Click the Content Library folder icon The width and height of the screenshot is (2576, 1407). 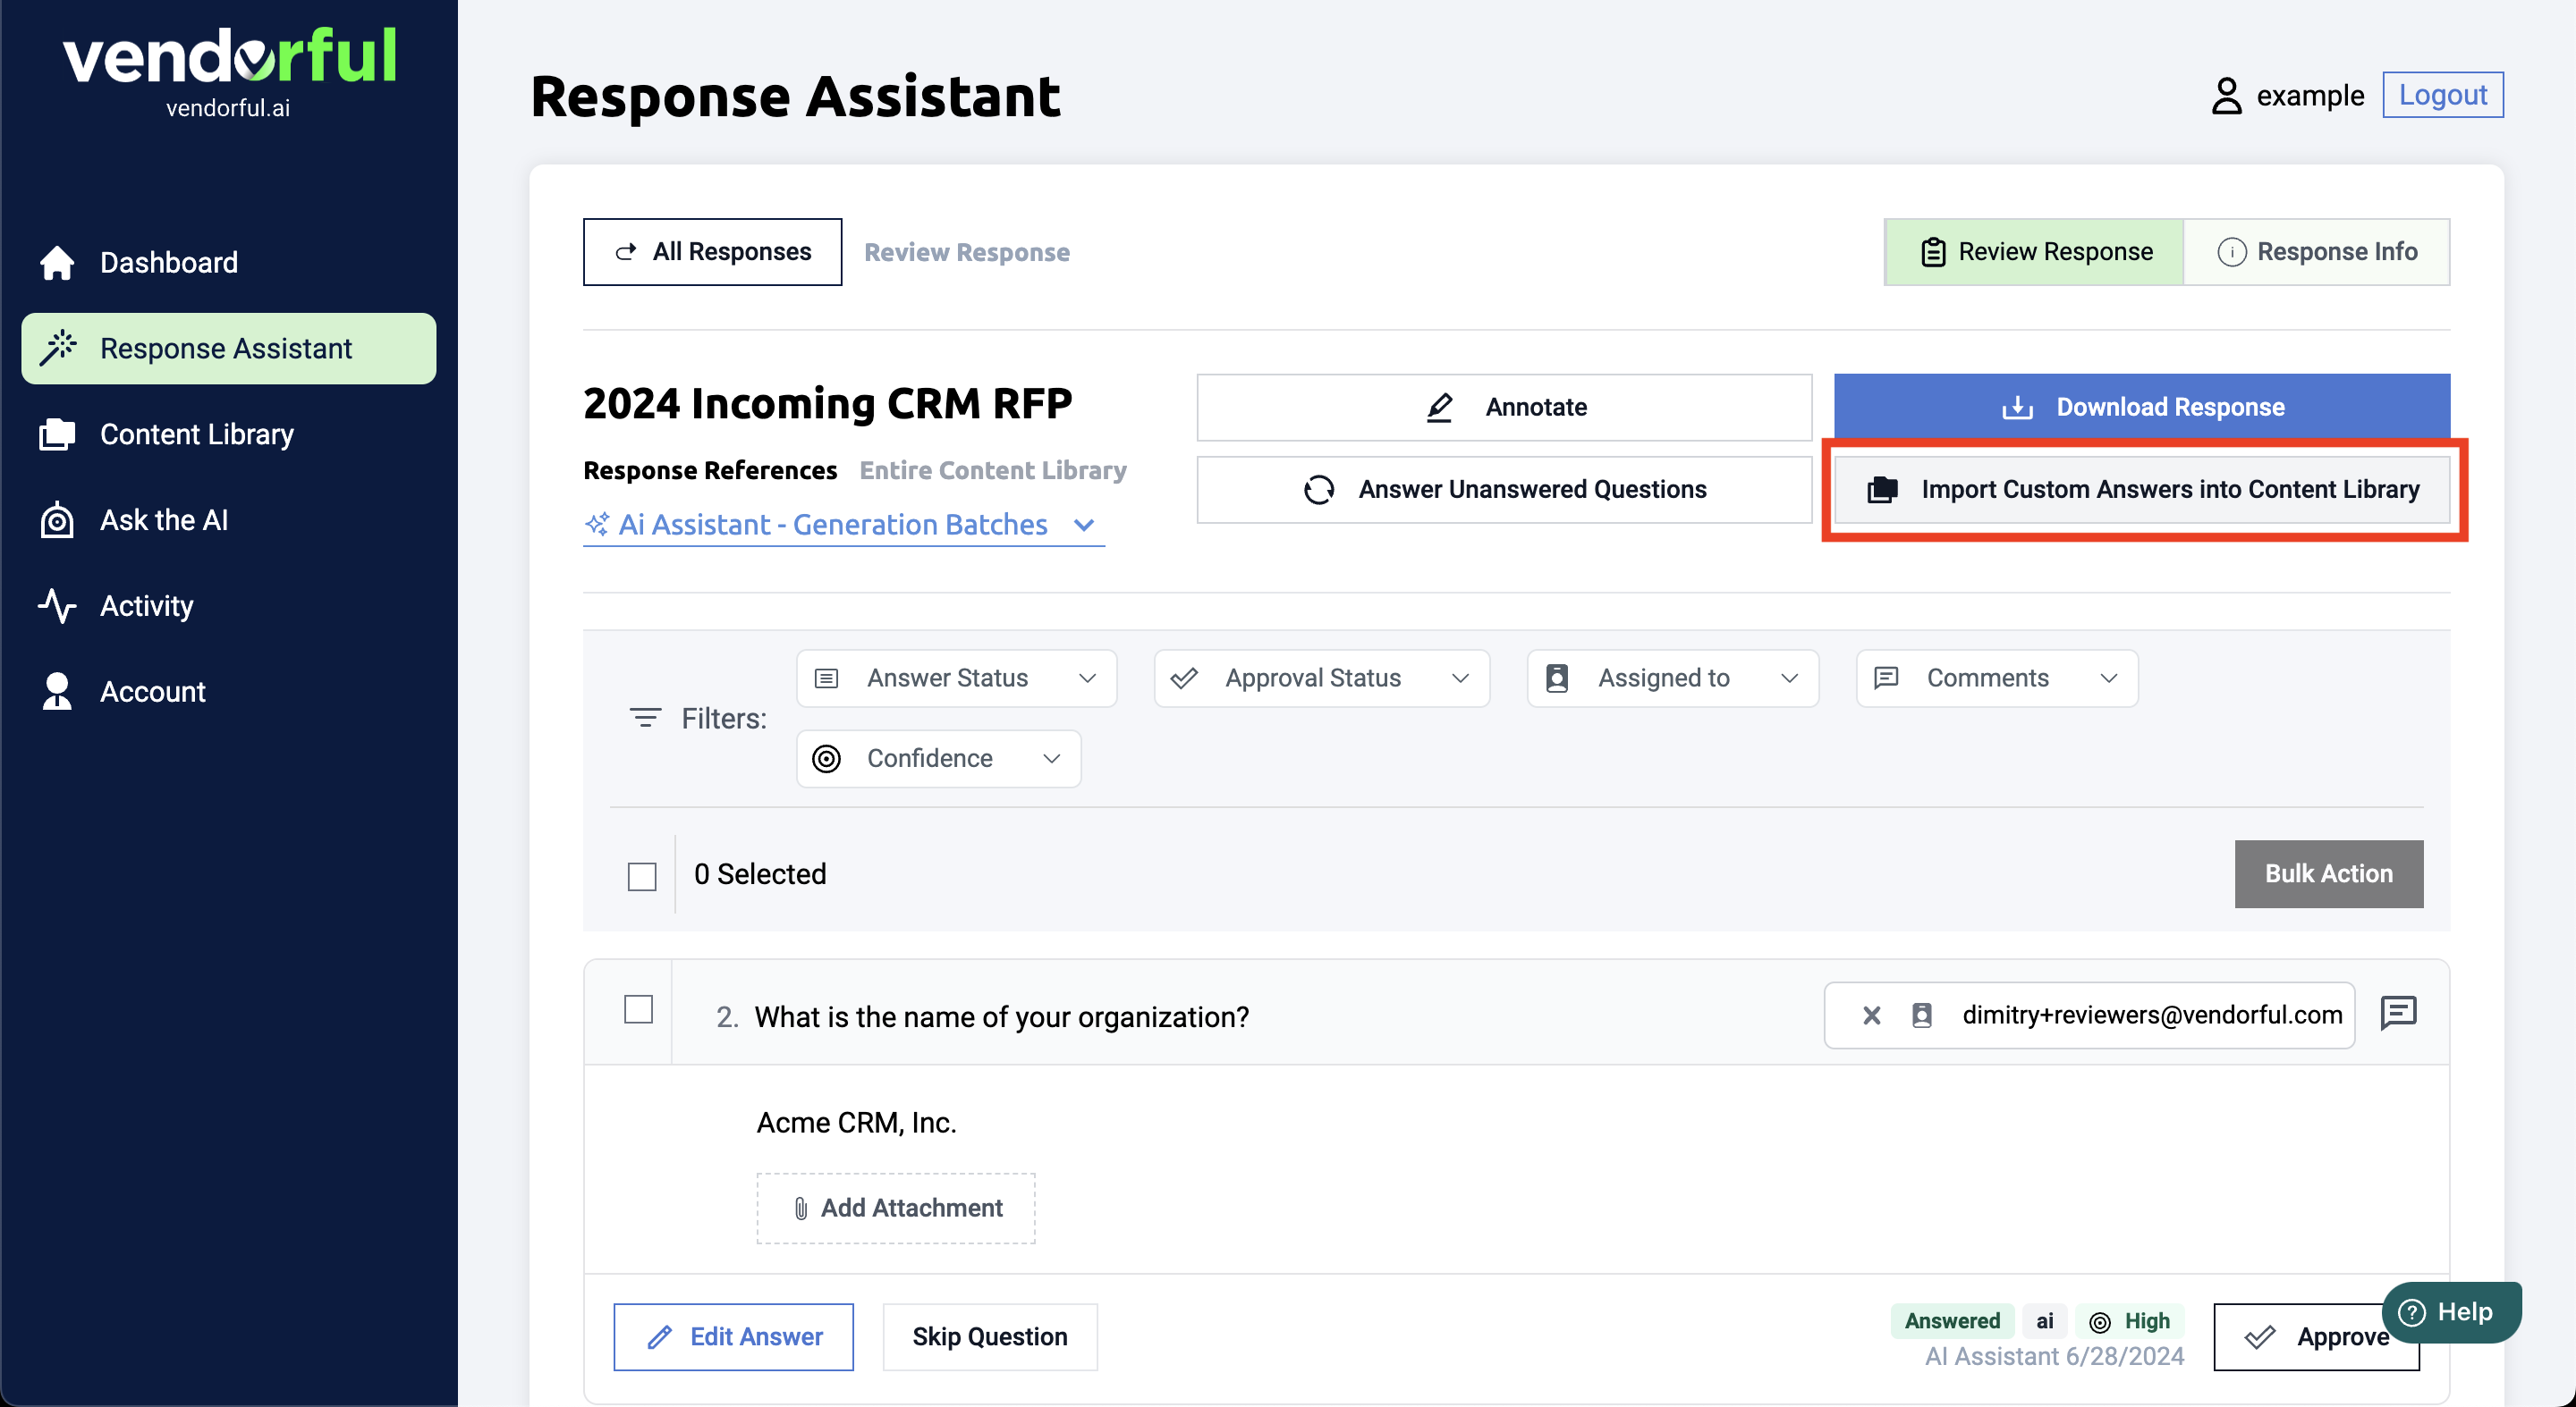pyautogui.click(x=56, y=434)
